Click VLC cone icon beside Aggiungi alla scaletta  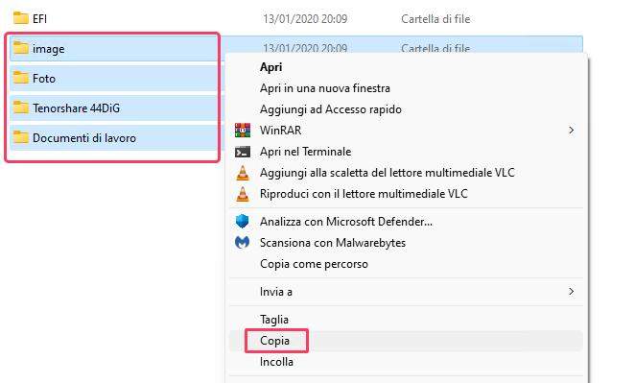242,173
